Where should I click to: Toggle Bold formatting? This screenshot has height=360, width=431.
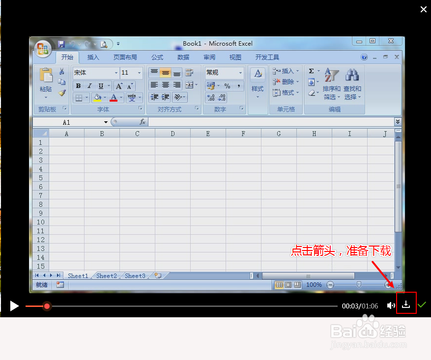[78, 86]
